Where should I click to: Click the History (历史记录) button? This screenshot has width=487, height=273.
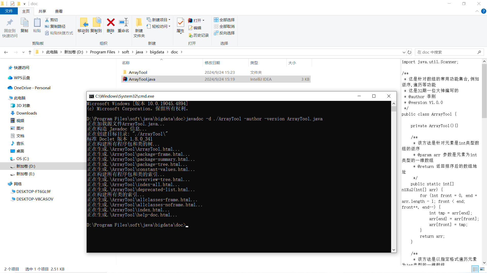[x=199, y=35]
